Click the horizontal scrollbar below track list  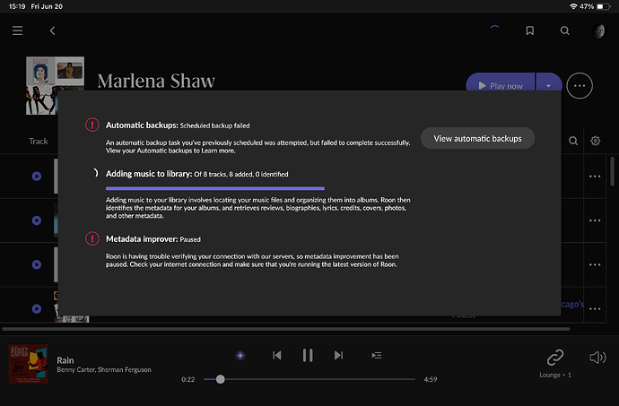tap(286, 329)
